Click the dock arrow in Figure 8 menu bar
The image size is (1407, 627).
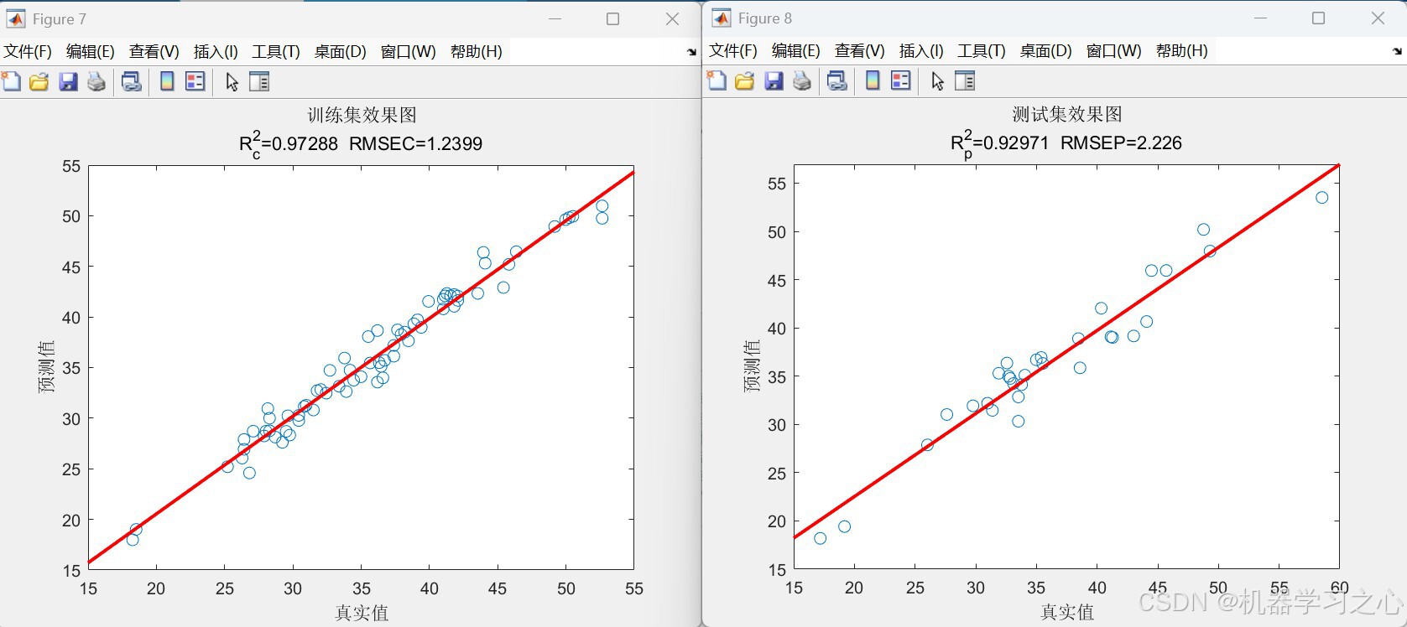tap(1397, 52)
